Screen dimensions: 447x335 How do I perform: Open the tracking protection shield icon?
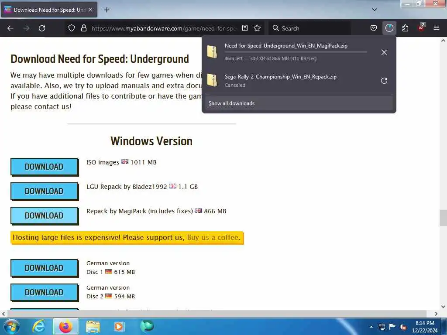[x=72, y=28]
